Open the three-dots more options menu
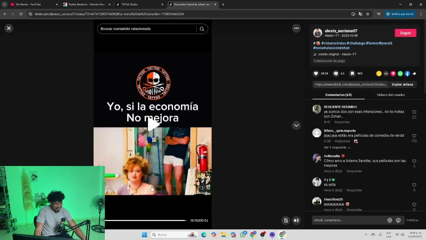The height and width of the screenshot is (240, 426). click(x=296, y=28)
